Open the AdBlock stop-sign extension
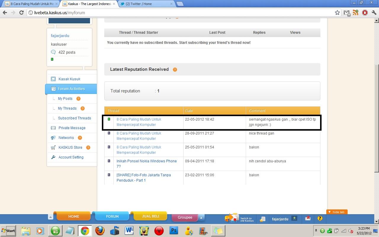This screenshot has width=379, height=237. pos(365,12)
